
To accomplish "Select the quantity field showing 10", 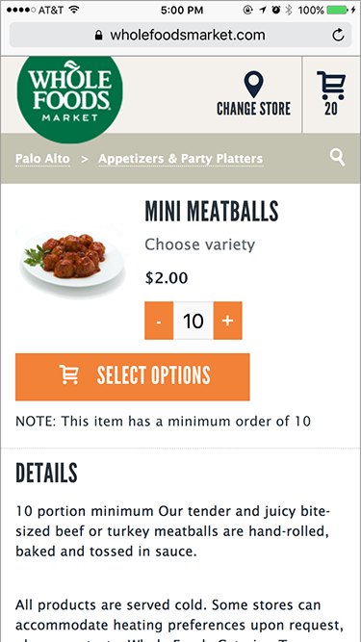I will [193, 321].
